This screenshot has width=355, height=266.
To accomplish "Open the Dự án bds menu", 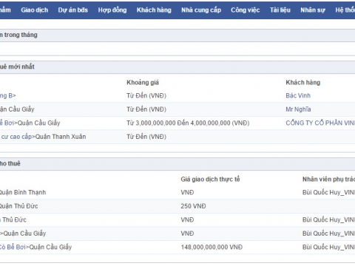I will coord(73,10).
